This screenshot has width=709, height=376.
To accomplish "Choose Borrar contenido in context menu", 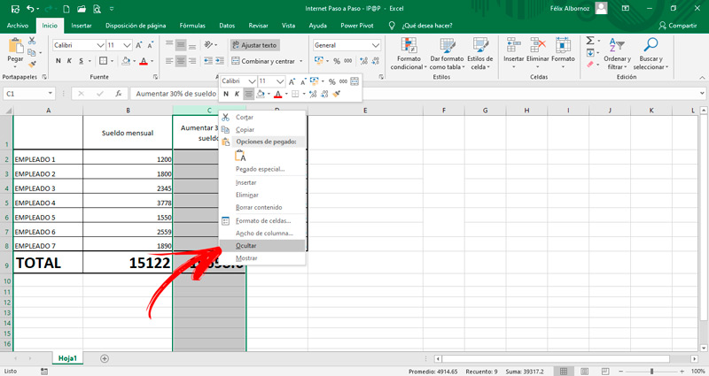I will click(x=262, y=208).
